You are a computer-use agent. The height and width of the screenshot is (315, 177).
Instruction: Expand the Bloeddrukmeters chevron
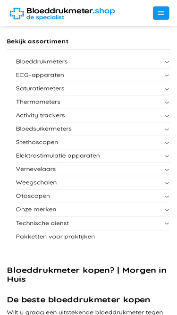click(167, 62)
